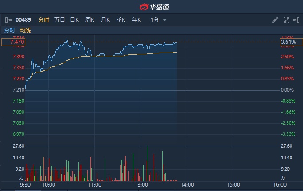Click the fullscreen expand icon
This screenshot has height=191, width=303.
(x=286, y=20)
